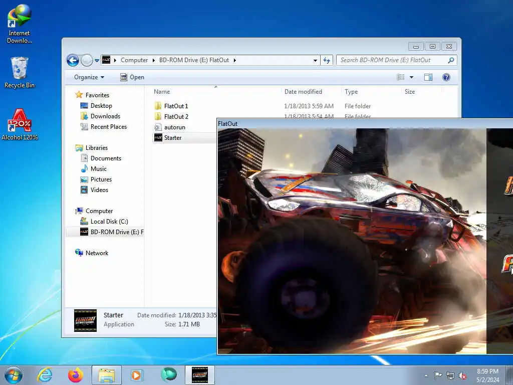Open Downloads in Favorites
The height and width of the screenshot is (385, 513).
(x=105, y=116)
